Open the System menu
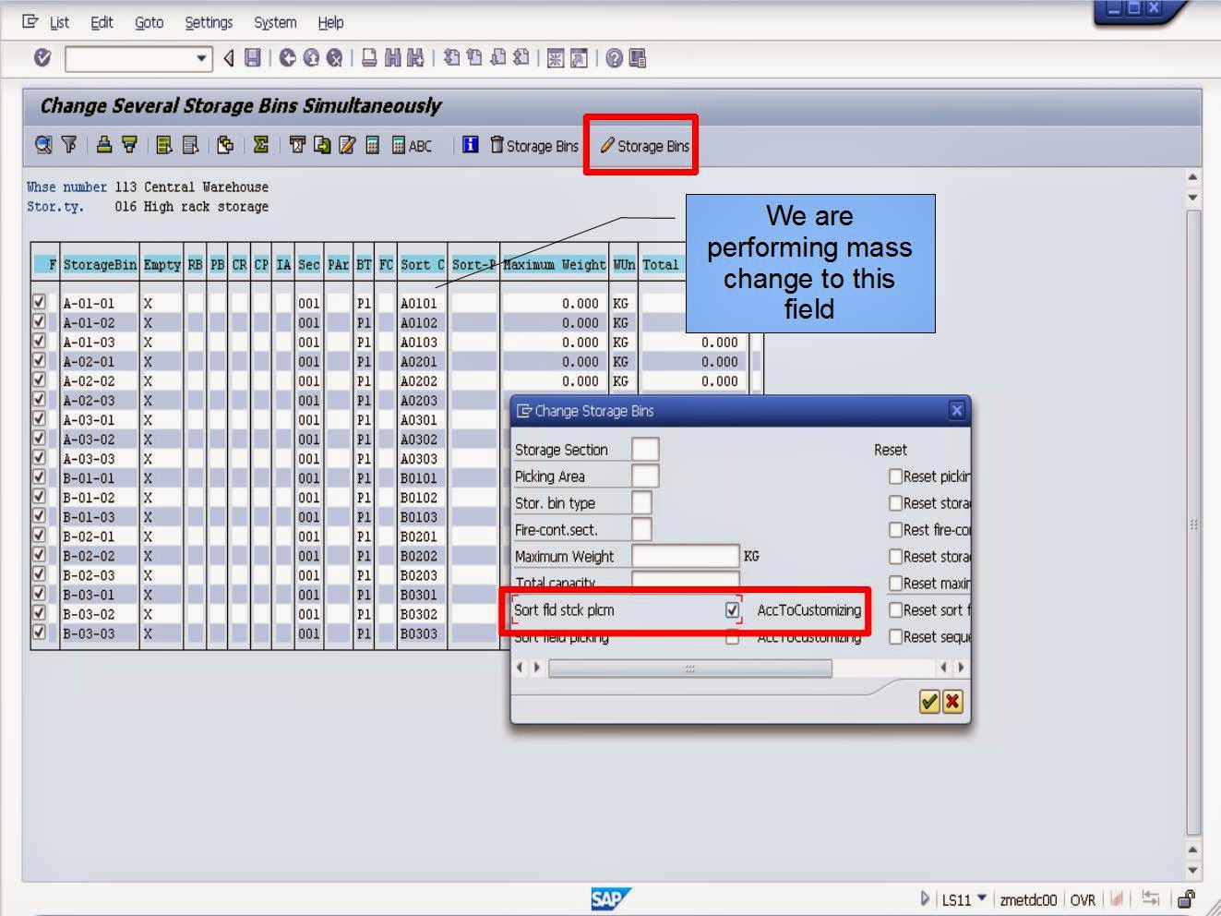Screen dimensions: 1221x916 coord(274,23)
